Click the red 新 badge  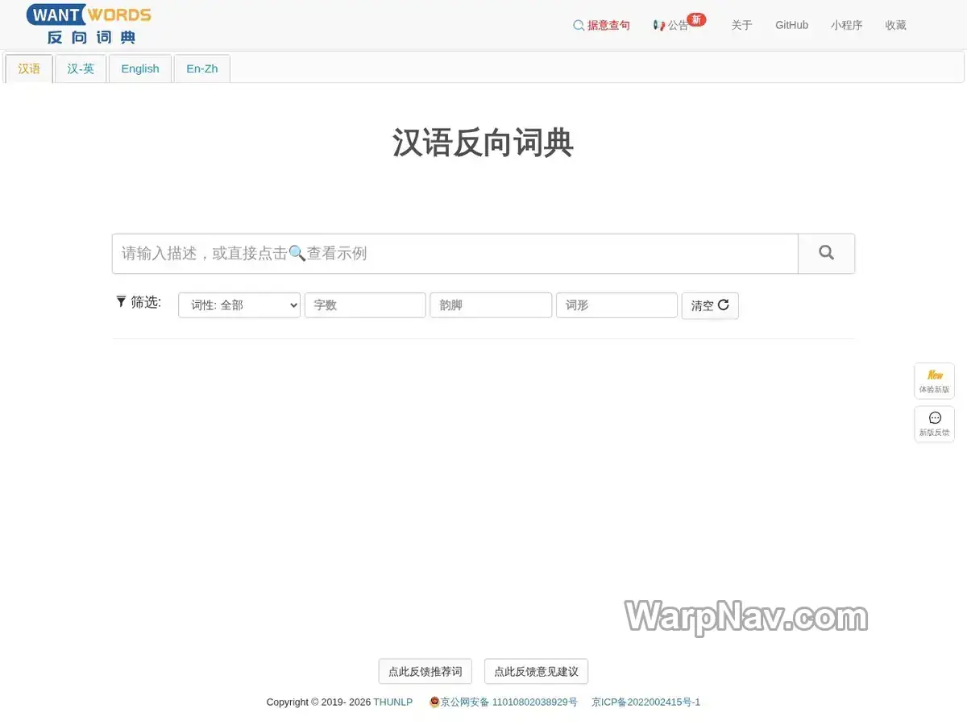(697, 19)
